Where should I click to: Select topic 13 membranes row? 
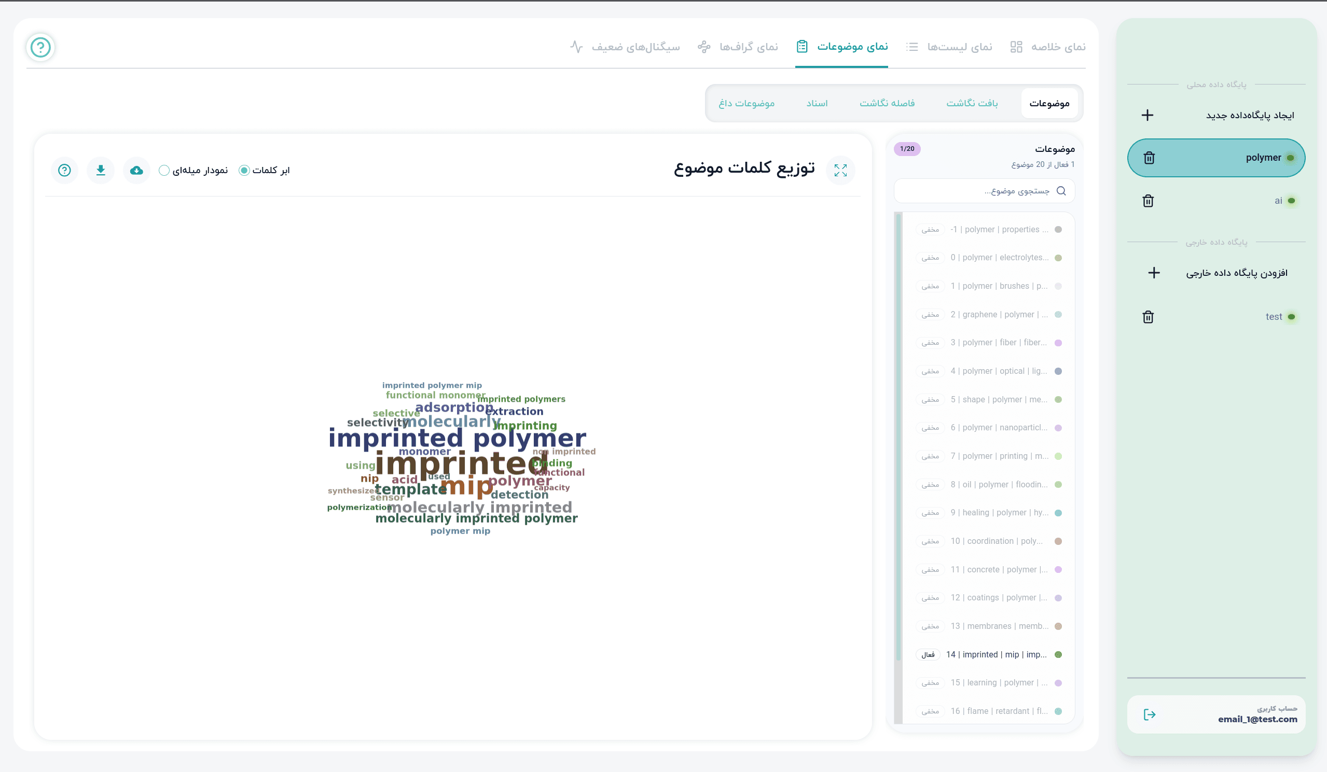[x=989, y=626]
